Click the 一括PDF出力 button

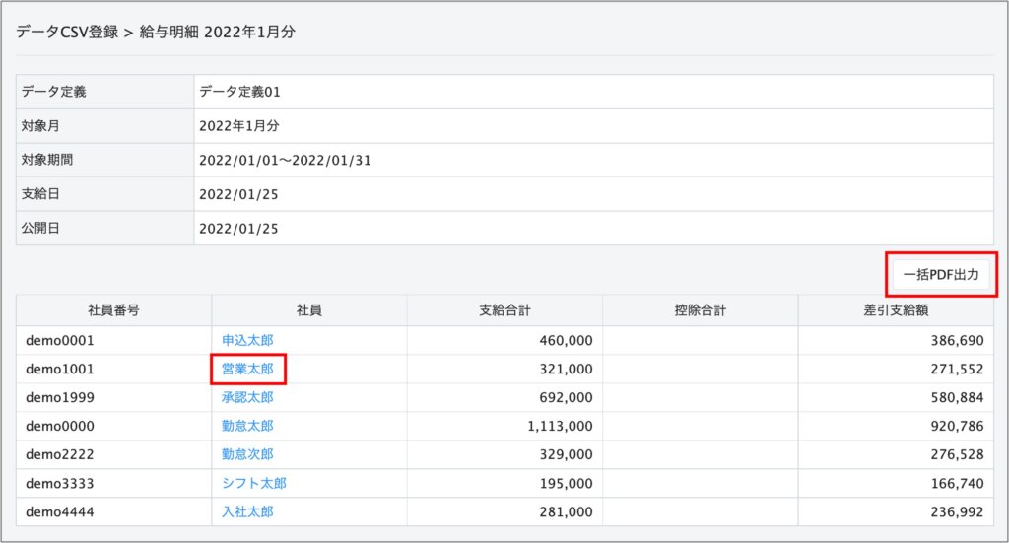coord(940,275)
